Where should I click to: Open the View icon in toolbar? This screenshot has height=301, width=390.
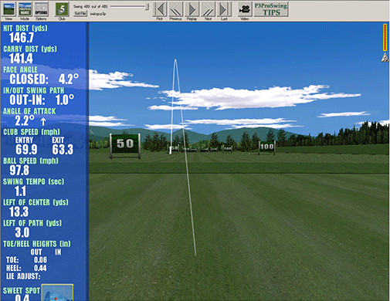click(8, 9)
